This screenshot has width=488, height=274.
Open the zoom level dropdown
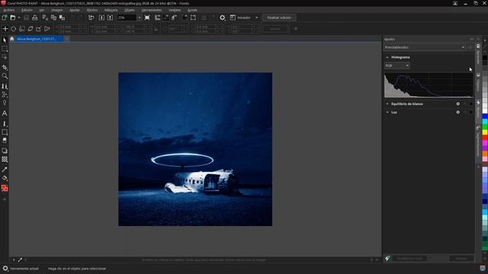click(x=139, y=18)
